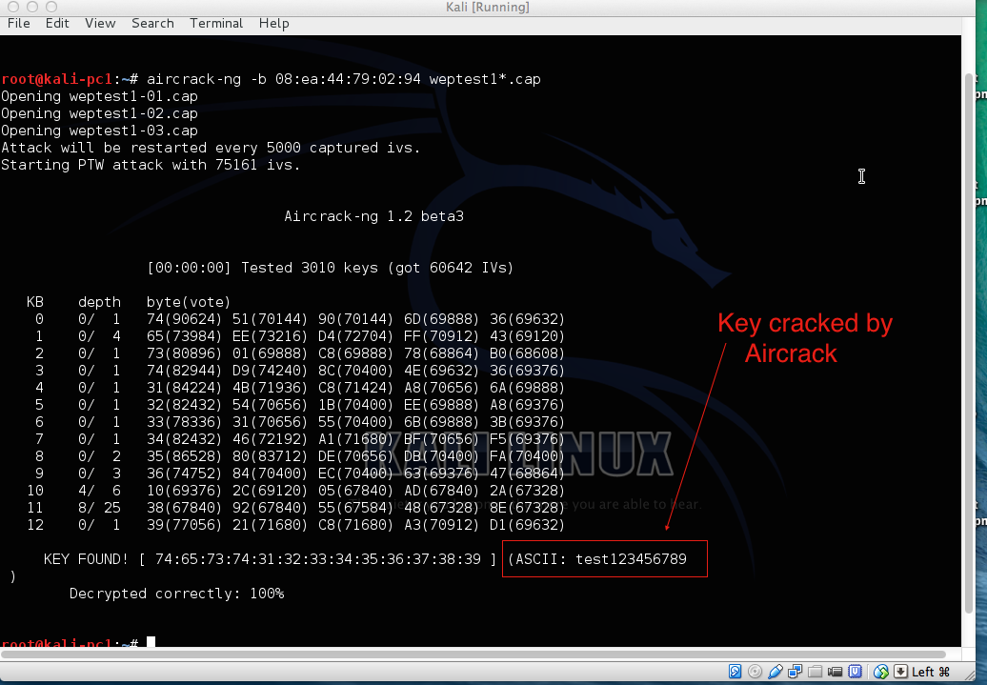987x685 pixels.
Task: Click vote value 'D1(69632)' in row 12
Action: [x=528, y=524]
